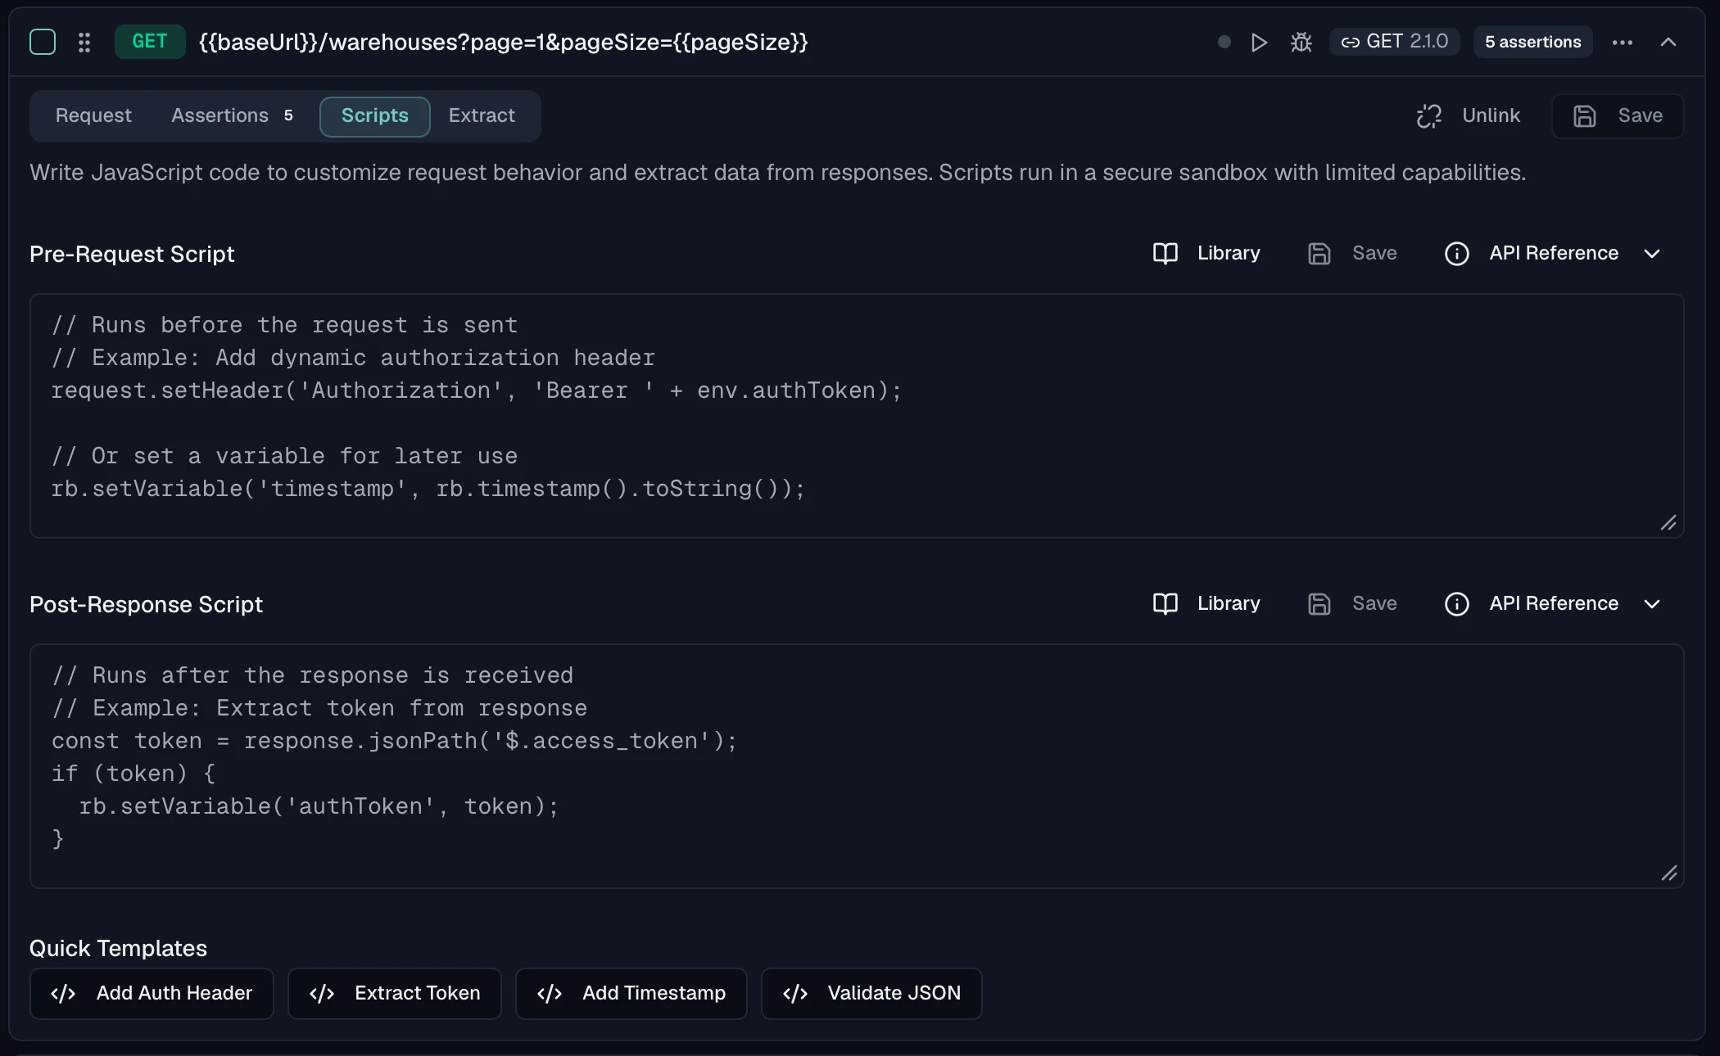Insert the Extract Token template
Image resolution: width=1720 pixels, height=1056 pixels.
pos(394,994)
